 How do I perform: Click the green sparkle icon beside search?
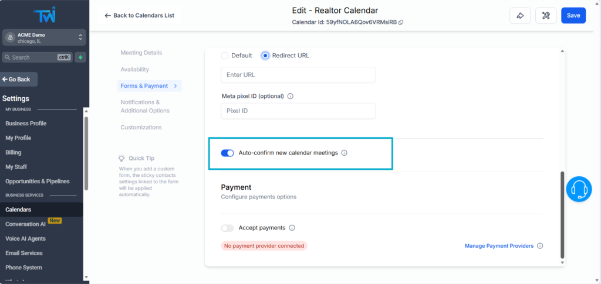coord(80,57)
